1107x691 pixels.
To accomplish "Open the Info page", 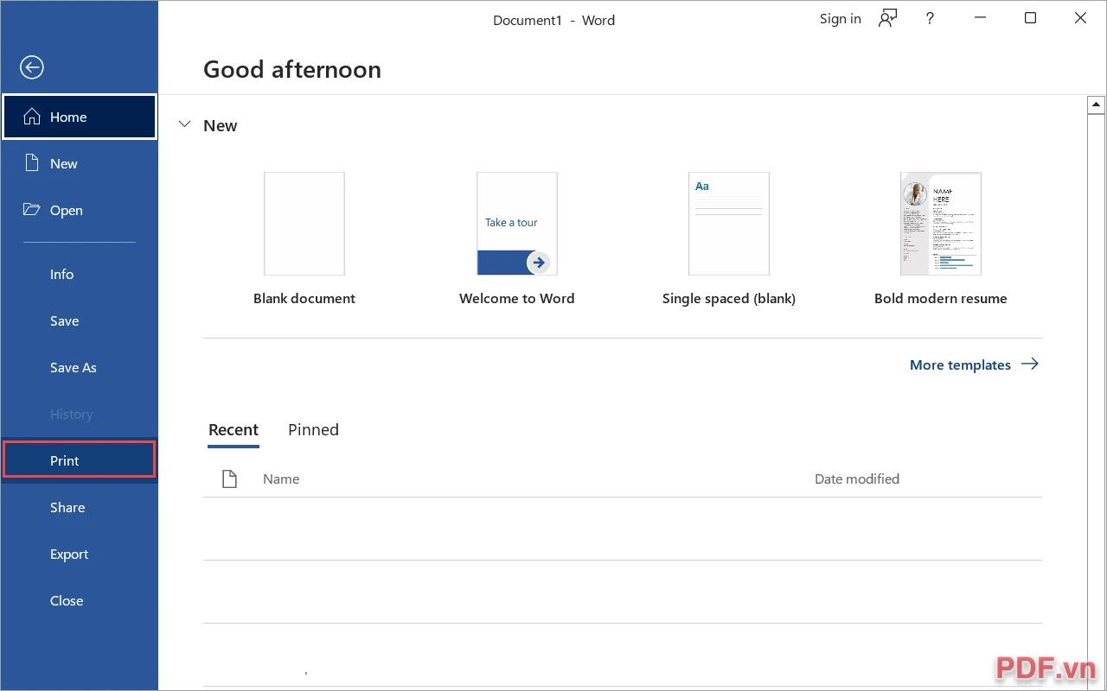I will (79, 274).
